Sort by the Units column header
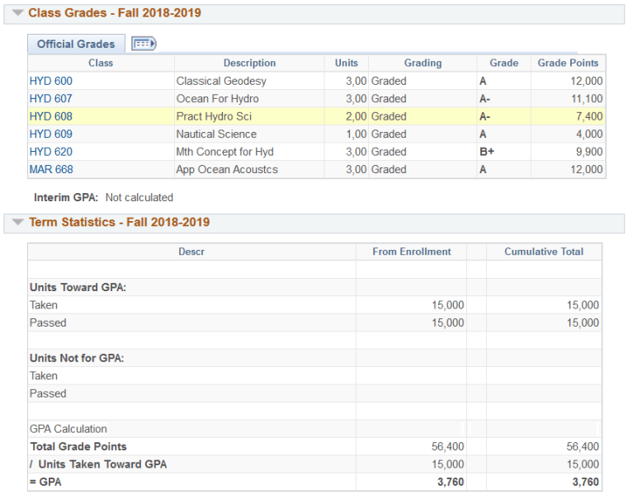Image resolution: width=633 pixels, height=499 pixels. click(347, 64)
